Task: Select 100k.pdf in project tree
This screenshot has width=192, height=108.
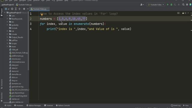Action: (14, 49)
